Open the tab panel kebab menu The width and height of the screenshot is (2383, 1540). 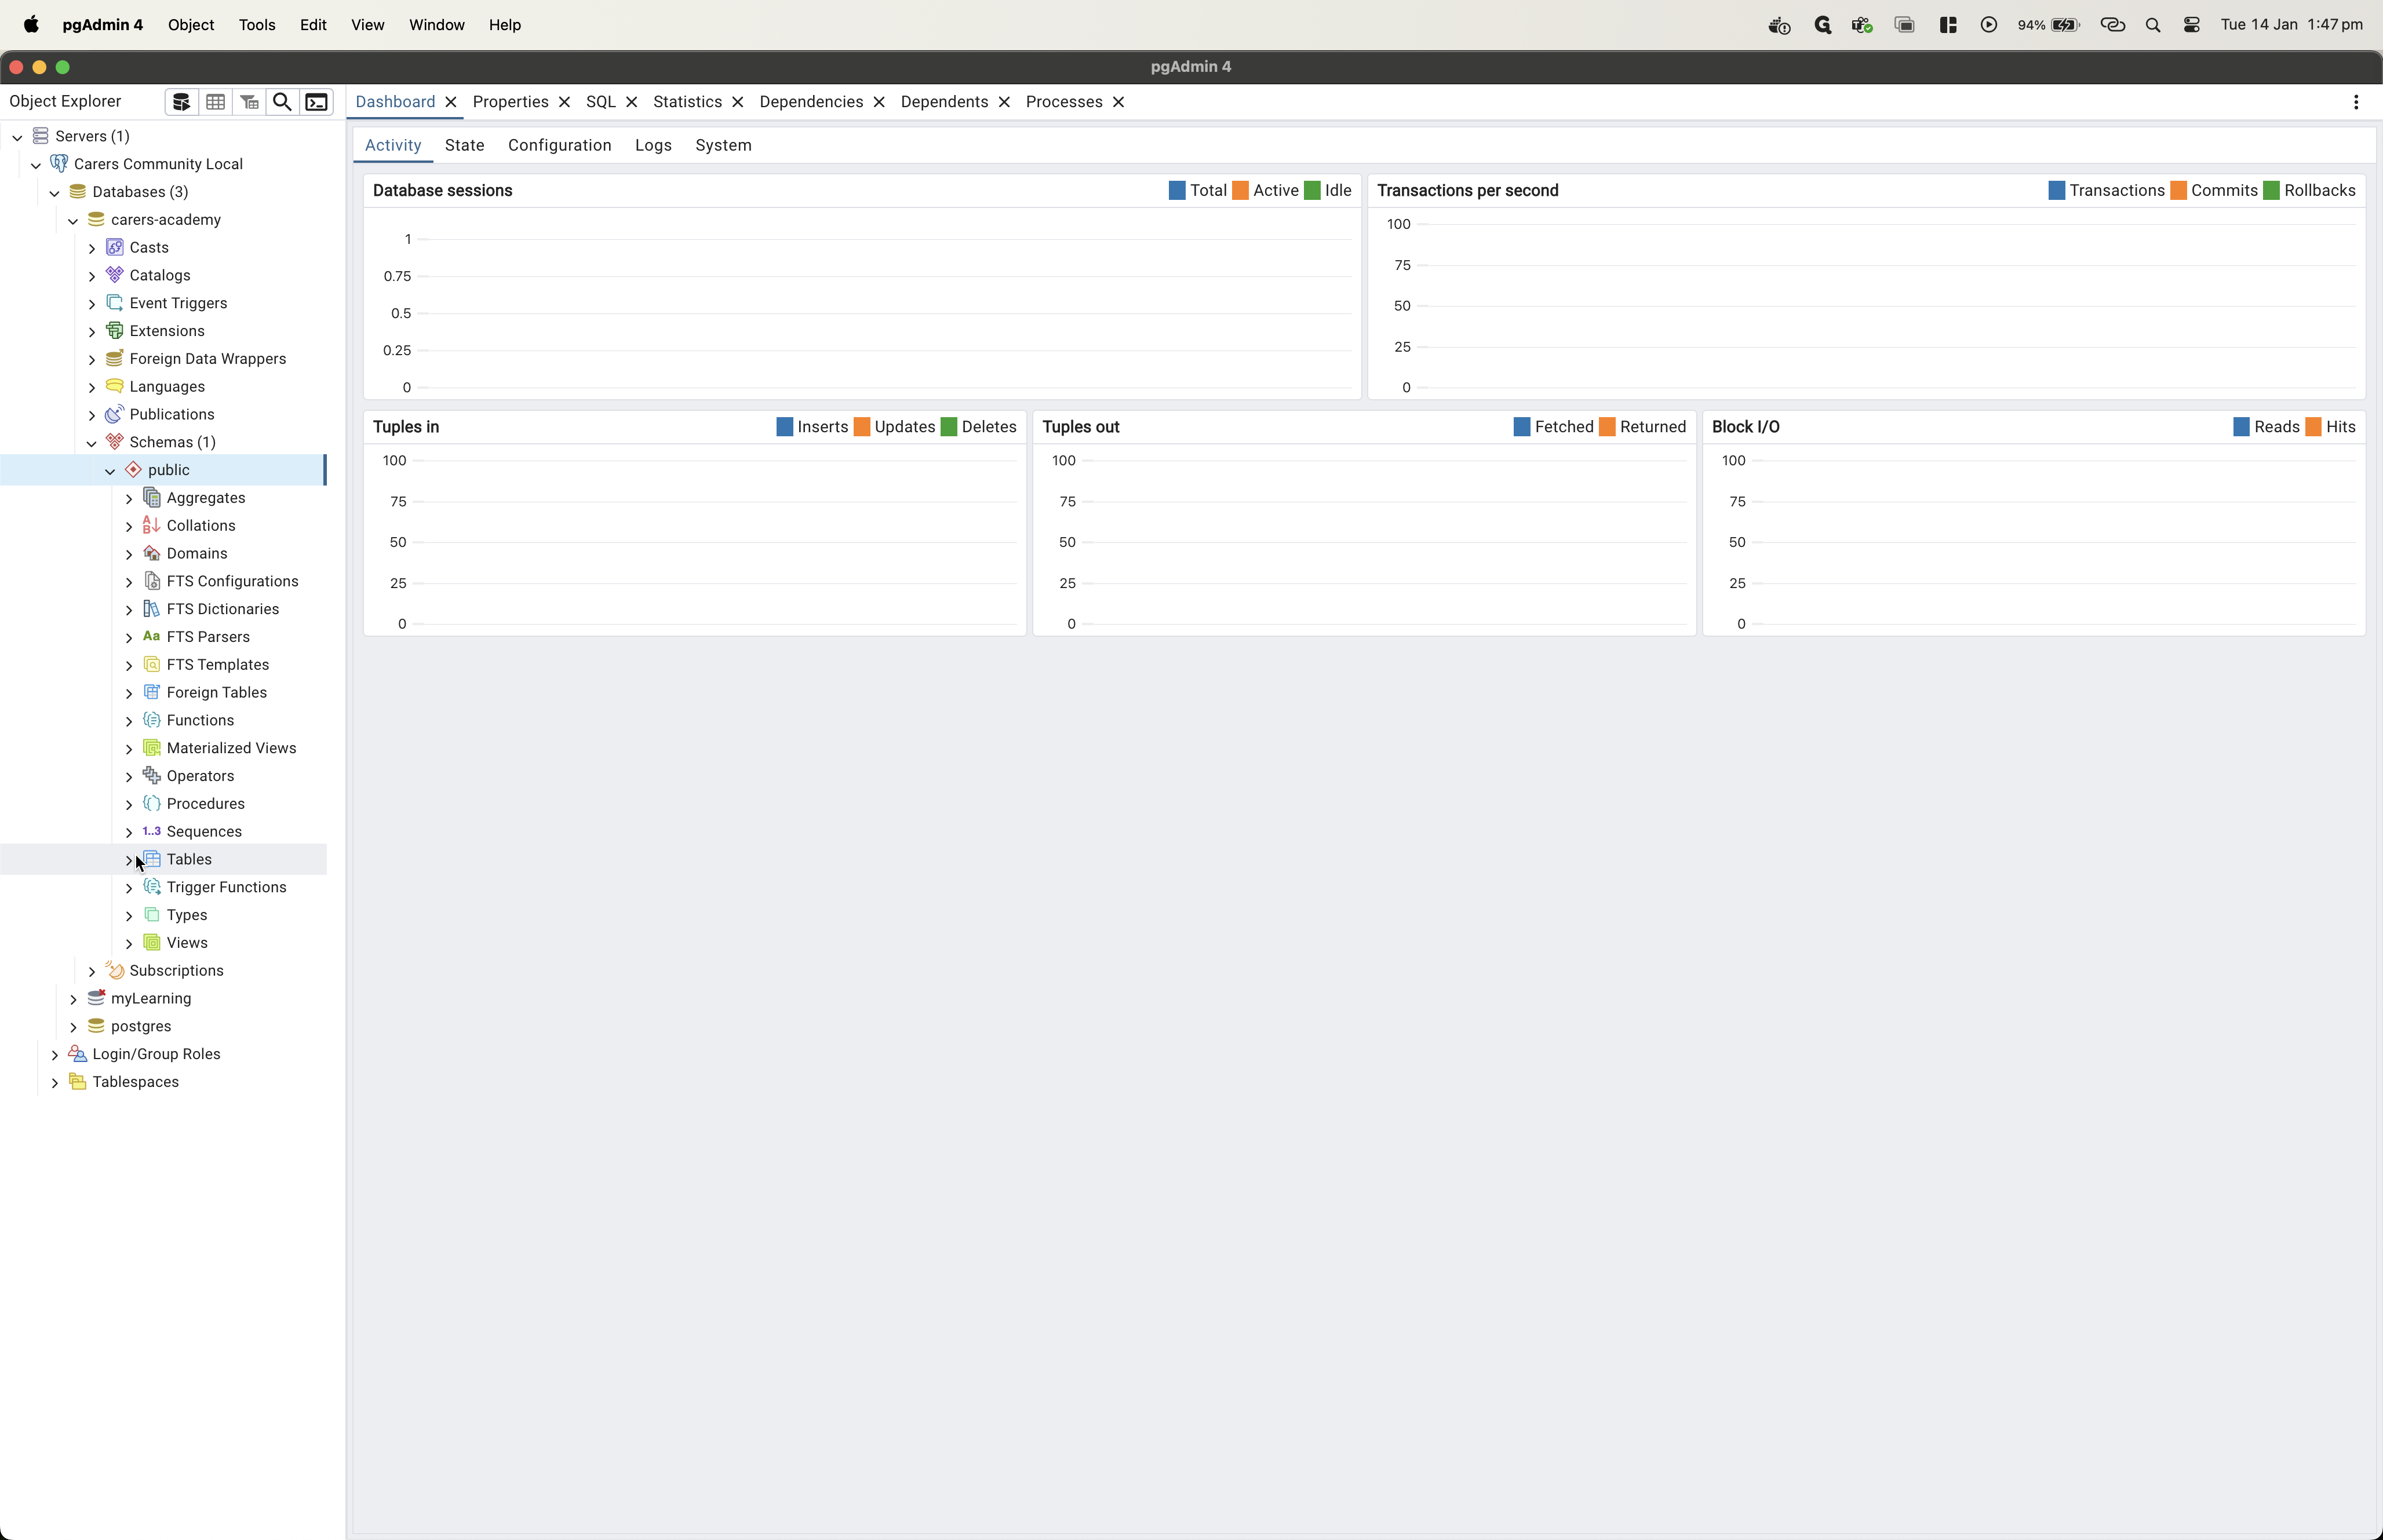pos(2356,102)
